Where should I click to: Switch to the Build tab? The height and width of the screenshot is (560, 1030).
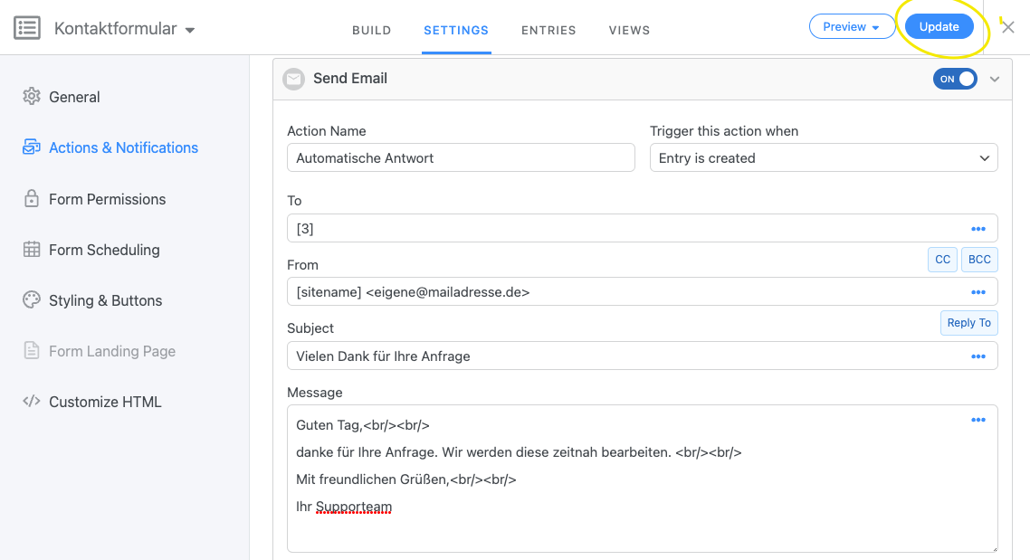click(371, 30)
